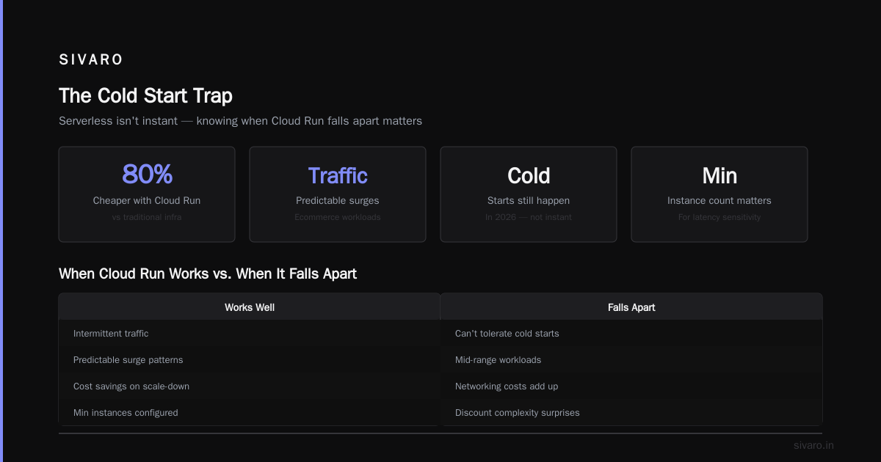Select 'Networking costs add up' row
The image size is (881, 462).
[x=631, y=386]
